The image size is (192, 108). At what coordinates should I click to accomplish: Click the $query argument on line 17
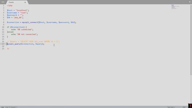pos(39,44)
